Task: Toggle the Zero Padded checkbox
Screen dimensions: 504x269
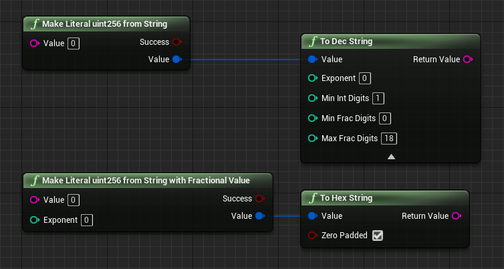Action: click(x=378, y=236)
